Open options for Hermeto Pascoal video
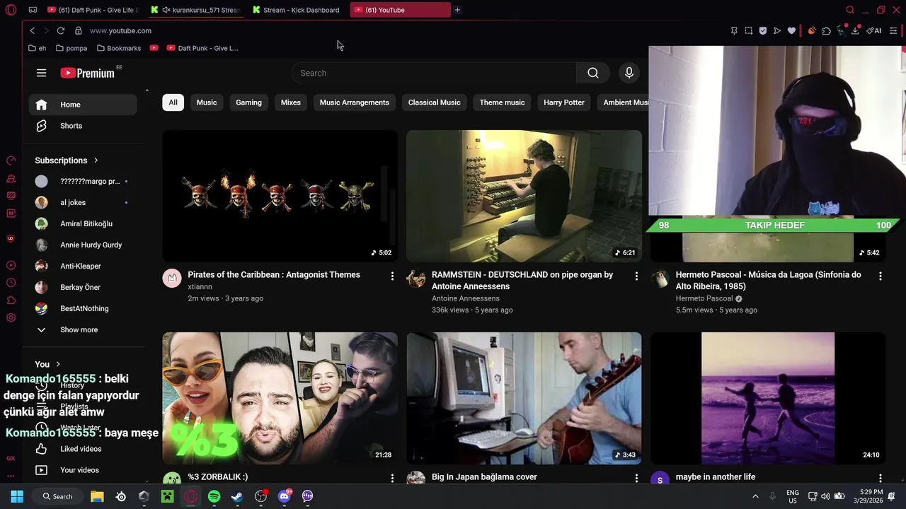This screenshot has width=906, height=509. [x=881, y=276]
